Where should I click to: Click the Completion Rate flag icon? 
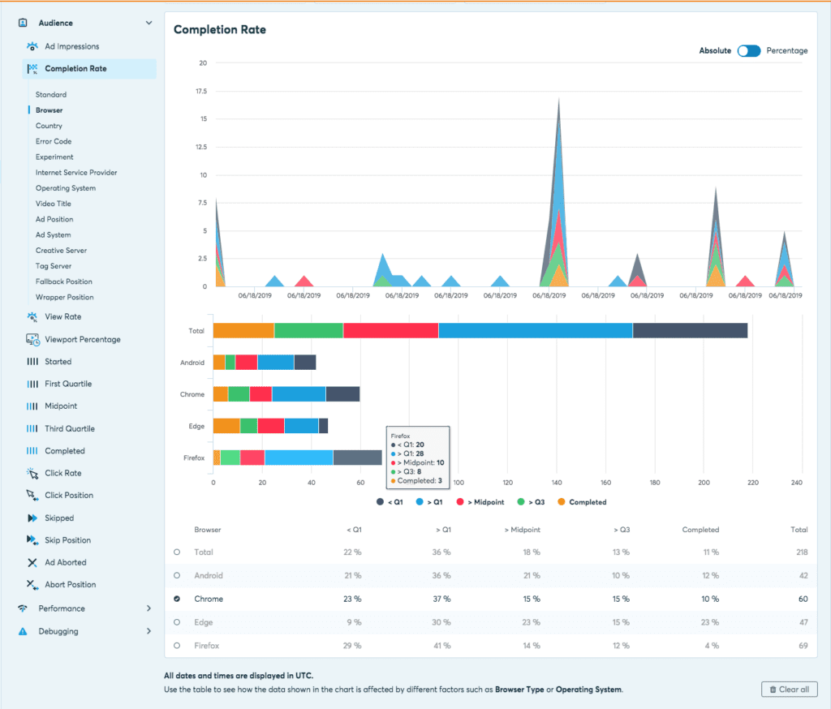pyautogui.click(x=32, y=68)
